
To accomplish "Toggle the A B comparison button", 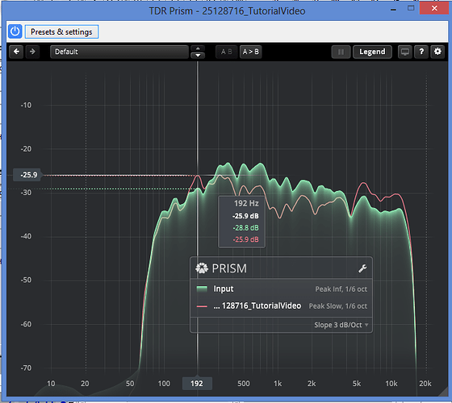I will (226, 52).
